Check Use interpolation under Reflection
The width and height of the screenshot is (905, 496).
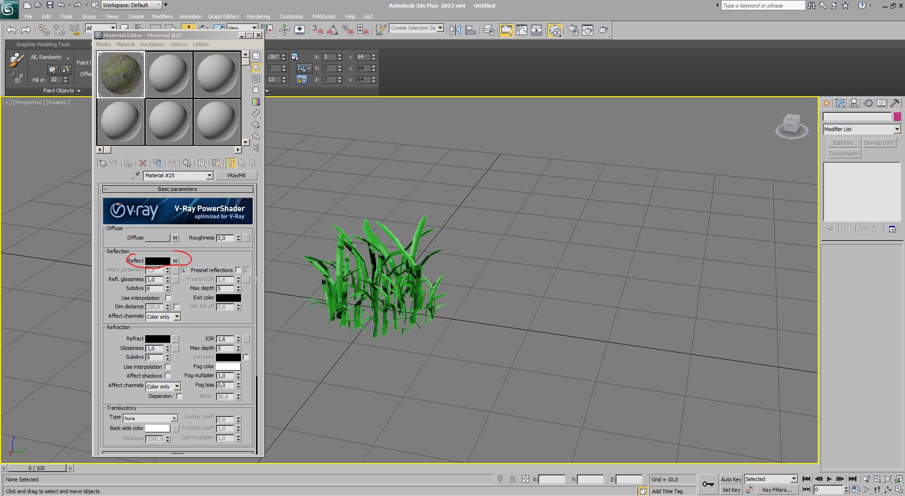168,298
